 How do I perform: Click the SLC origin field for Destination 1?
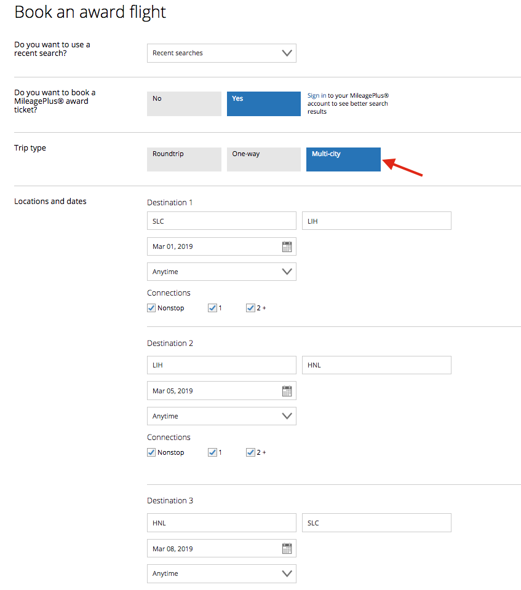coord(221,220)
